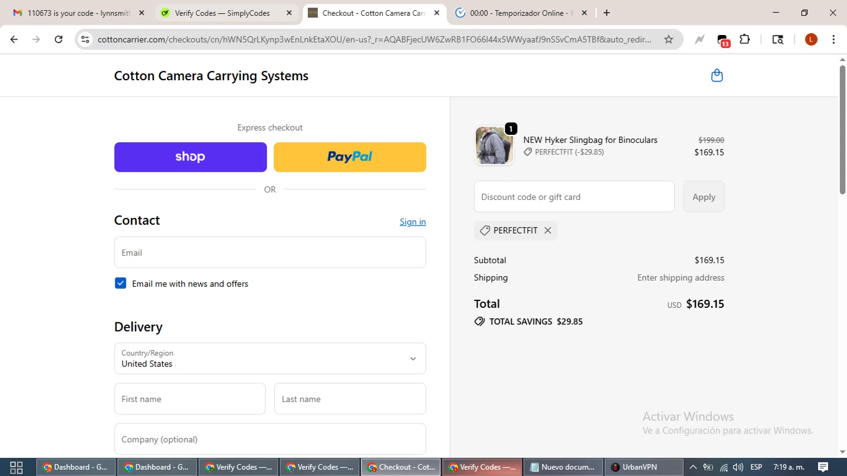This screenshot has height=476, width=847.
Task: Click the browser address bar URL
Action: (374, 40)
